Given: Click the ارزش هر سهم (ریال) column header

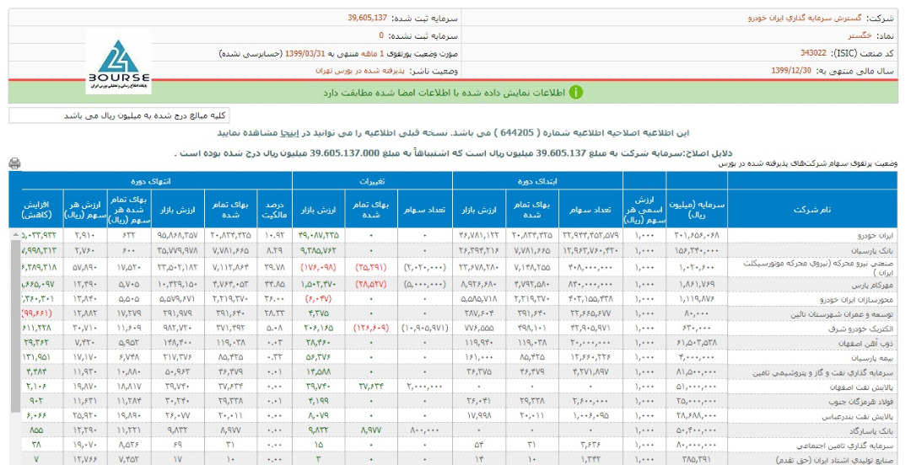Looking at the screenshot, I should (x=85, y=210).
